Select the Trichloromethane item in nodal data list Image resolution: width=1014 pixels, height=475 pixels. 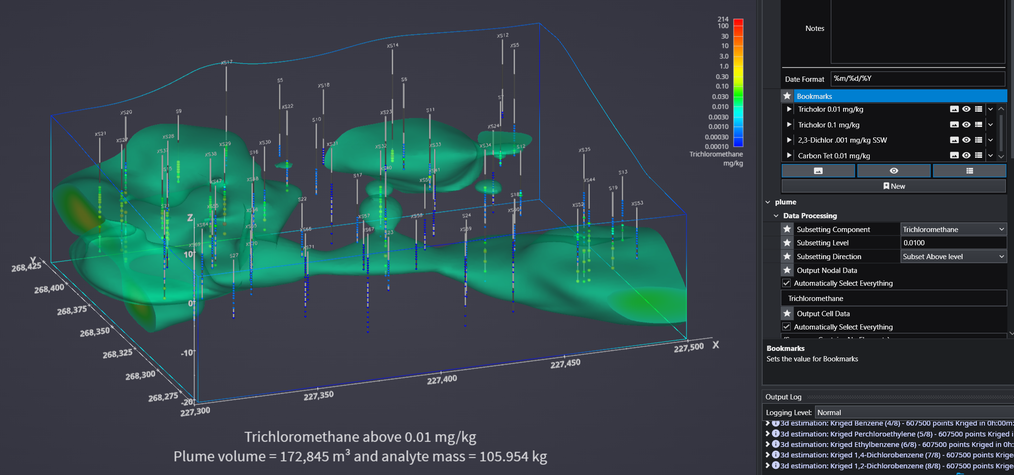[x=816, y=299]
